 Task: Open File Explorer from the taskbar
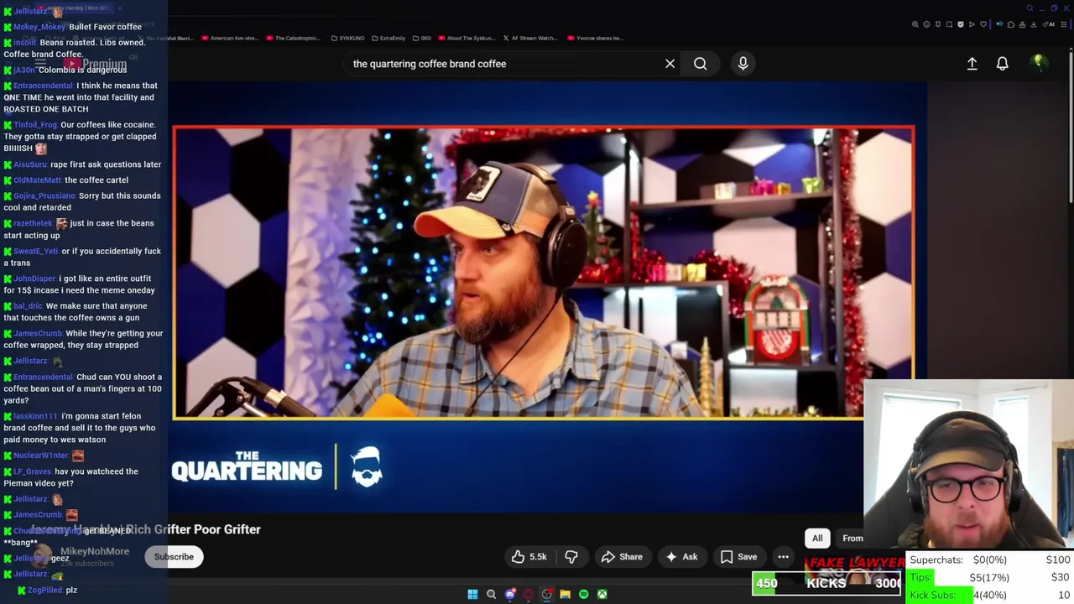pos(565,594)
